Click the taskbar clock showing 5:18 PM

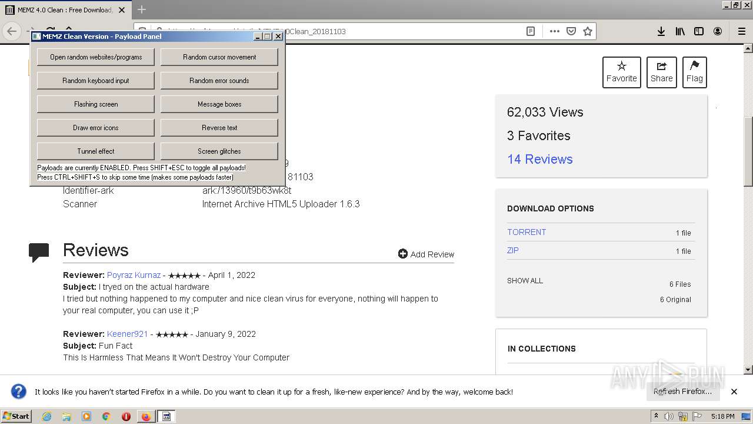(722, 416)
